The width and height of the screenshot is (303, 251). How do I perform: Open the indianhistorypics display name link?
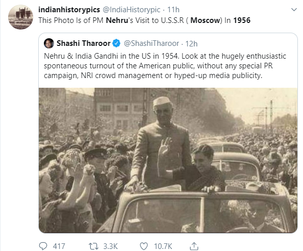pos(69,10)
